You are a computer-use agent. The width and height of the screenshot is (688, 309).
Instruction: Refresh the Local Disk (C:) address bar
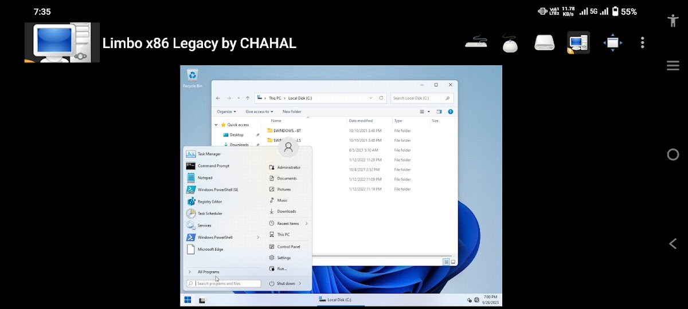[x=383, y=98]
